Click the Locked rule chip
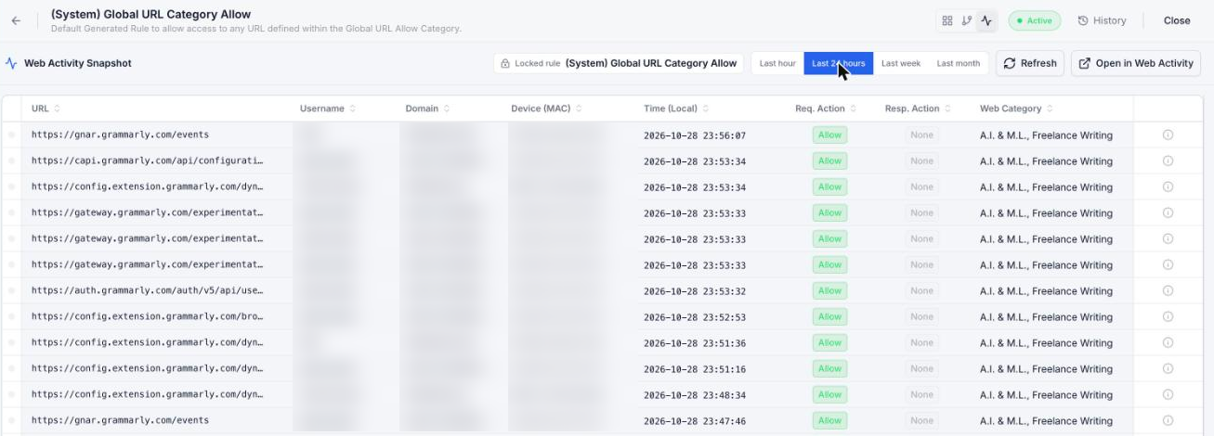Image resolution: width=1214 pixels, height=436 pixels. 619,63
